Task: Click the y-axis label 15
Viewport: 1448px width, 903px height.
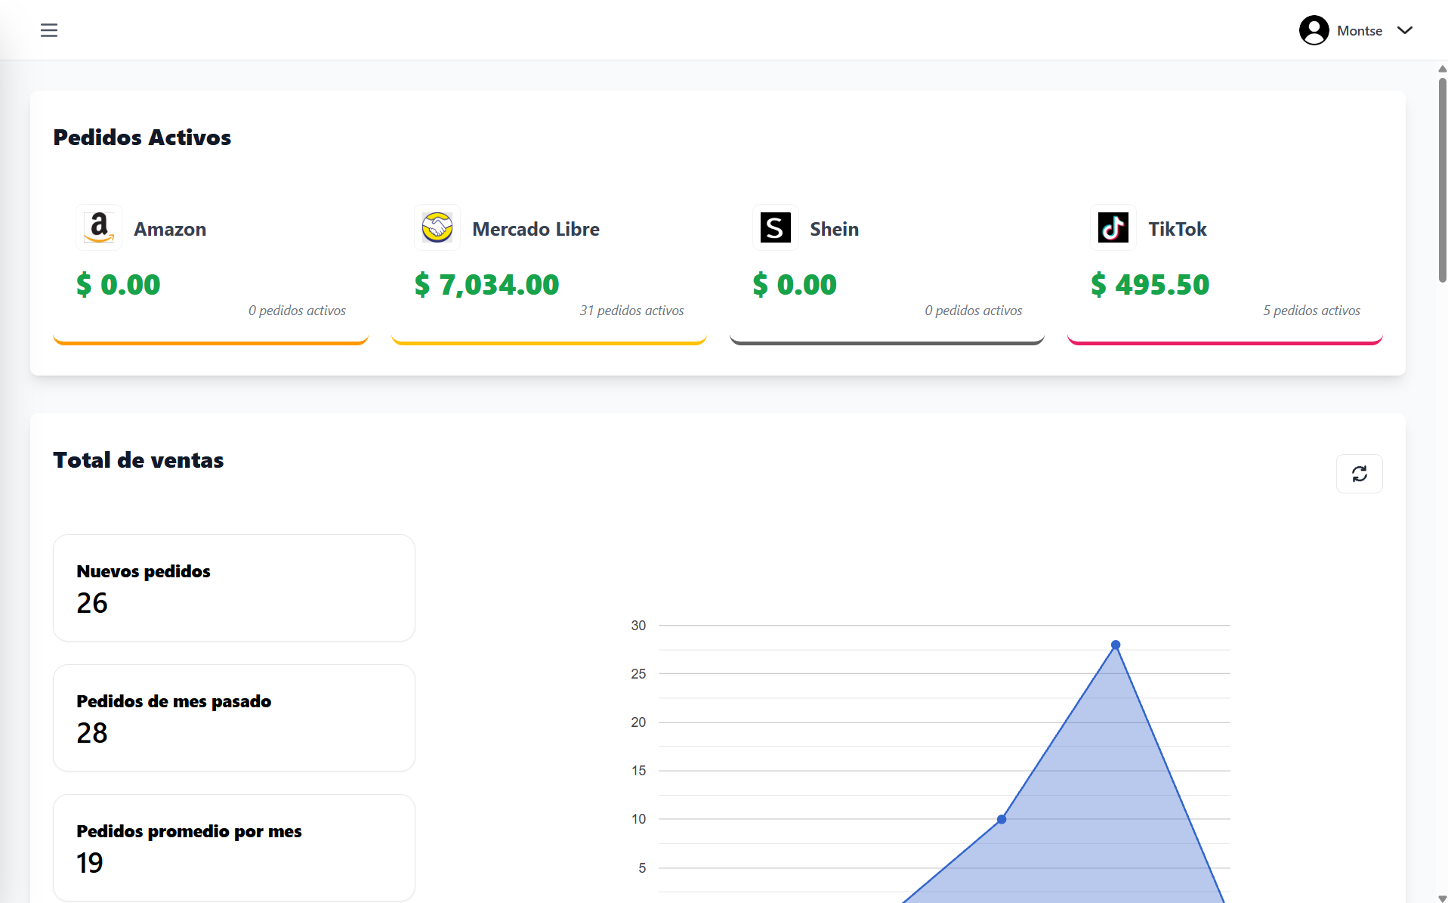Action: pyautogui.click(x=638, y=771)
